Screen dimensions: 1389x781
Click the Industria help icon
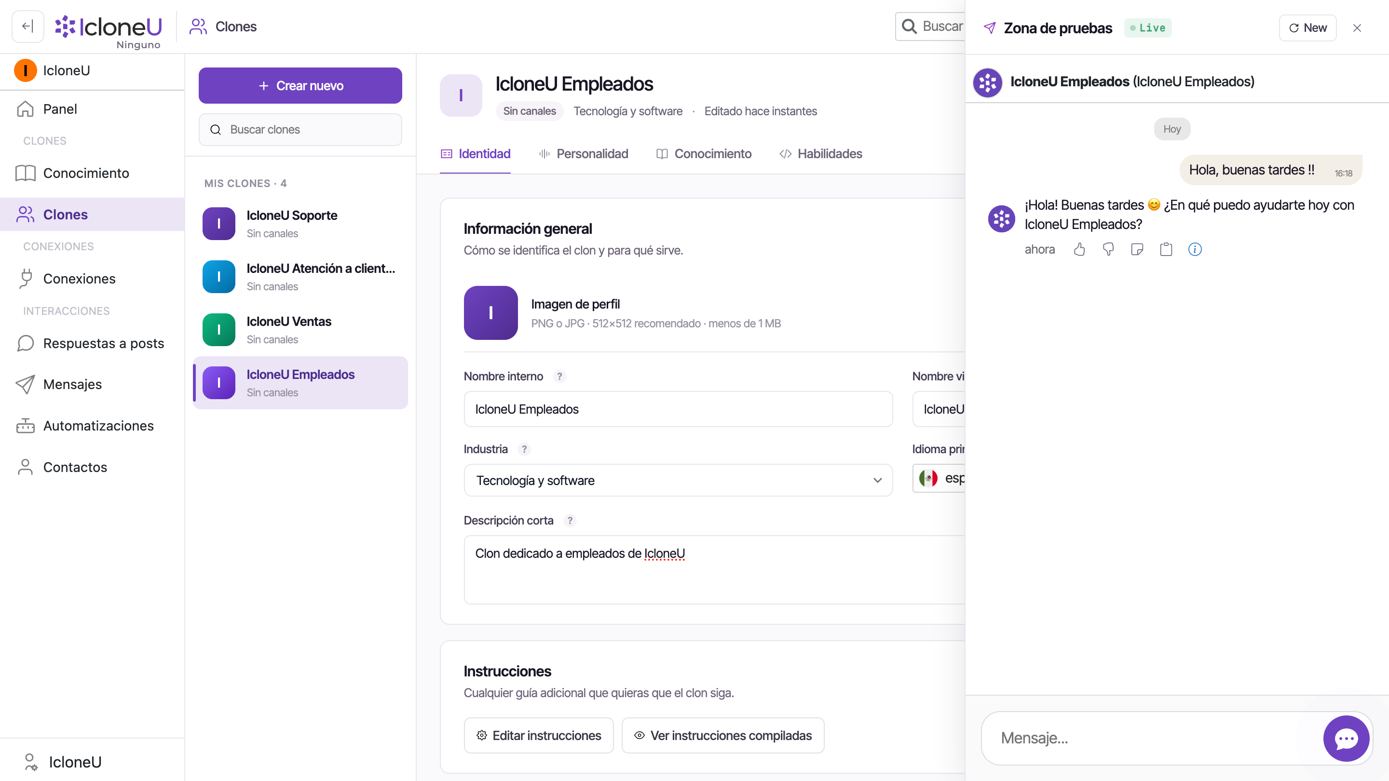coord(524,449)
